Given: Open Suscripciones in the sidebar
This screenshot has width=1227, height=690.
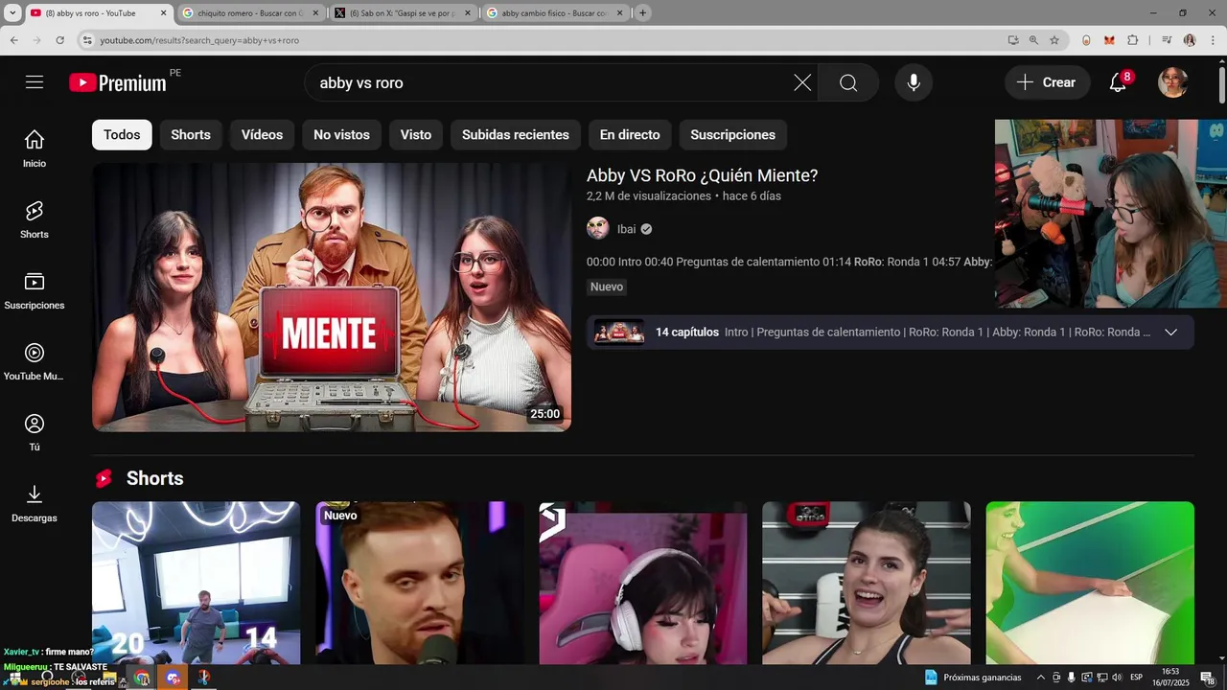Looking at the screenshot, I should 35,290.
